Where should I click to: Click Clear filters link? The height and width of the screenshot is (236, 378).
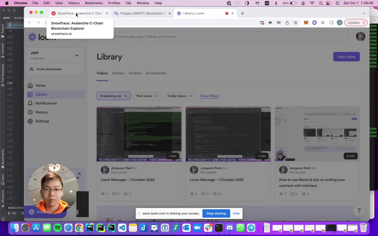click(209, 96)
